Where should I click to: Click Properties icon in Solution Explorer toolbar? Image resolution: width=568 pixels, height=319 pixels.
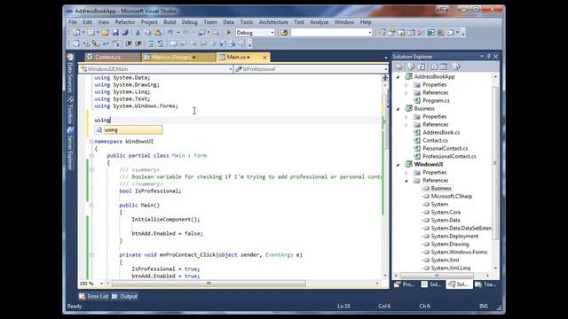point(398,67)
